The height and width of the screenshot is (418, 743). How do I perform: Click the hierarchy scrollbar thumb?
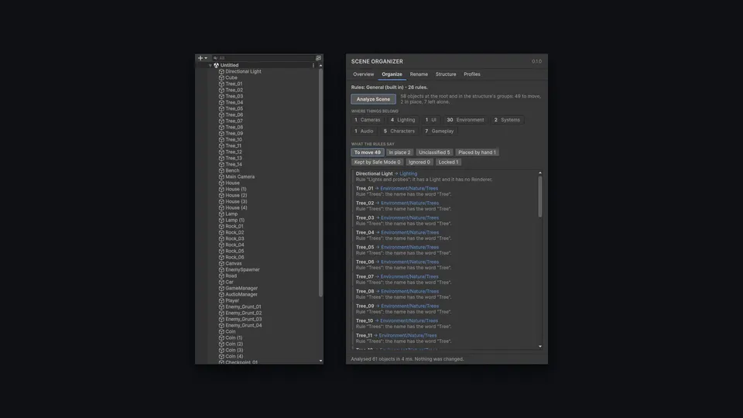pos(320,183)
